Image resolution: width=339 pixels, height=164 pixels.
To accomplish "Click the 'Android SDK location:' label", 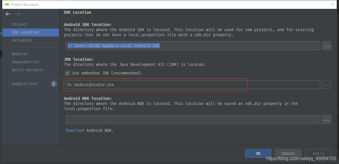I will coord(88,25).
